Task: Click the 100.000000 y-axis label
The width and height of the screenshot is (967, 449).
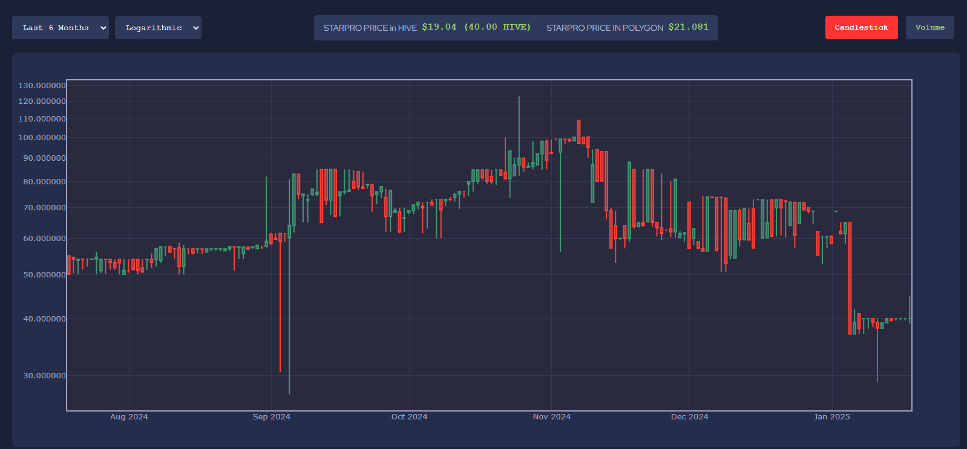Action: 42,138
